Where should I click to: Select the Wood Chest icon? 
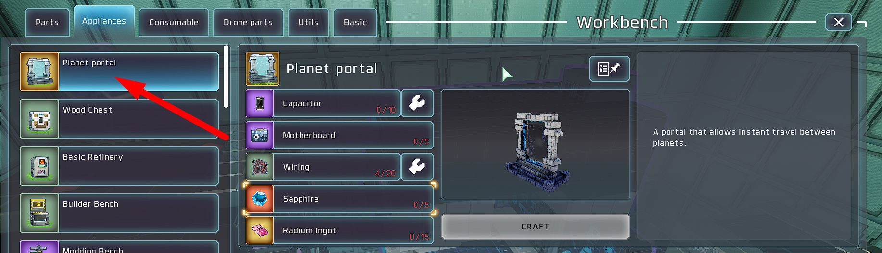point(39,119)
